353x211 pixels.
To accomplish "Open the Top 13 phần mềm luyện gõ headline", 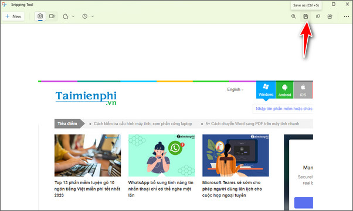I will point(87,189).
